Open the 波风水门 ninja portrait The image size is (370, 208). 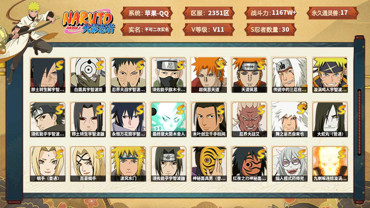click(x=128, y=164)
